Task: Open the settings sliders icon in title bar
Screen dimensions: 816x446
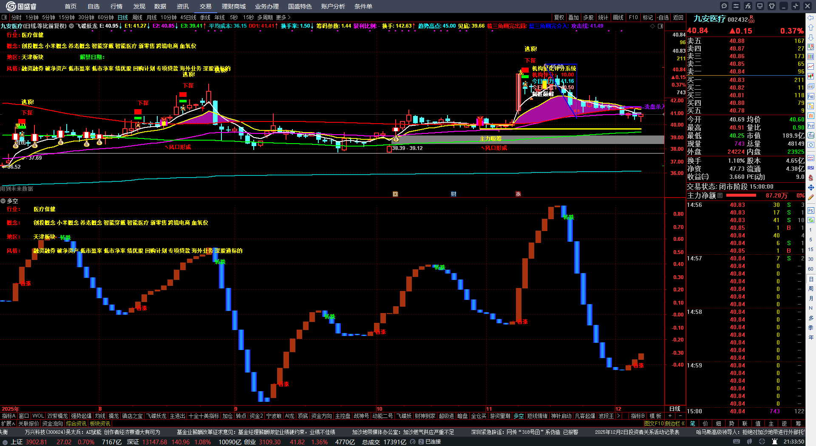Action: (x=736, y=6)
